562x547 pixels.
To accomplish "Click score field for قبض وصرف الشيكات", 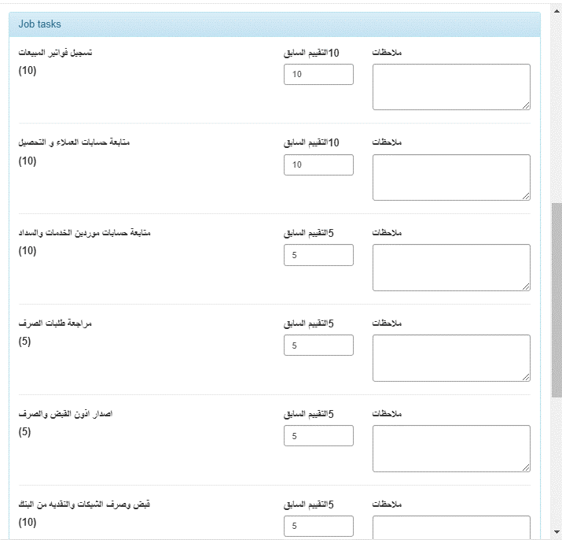I will pyautogui.click(x=318, y=527).
